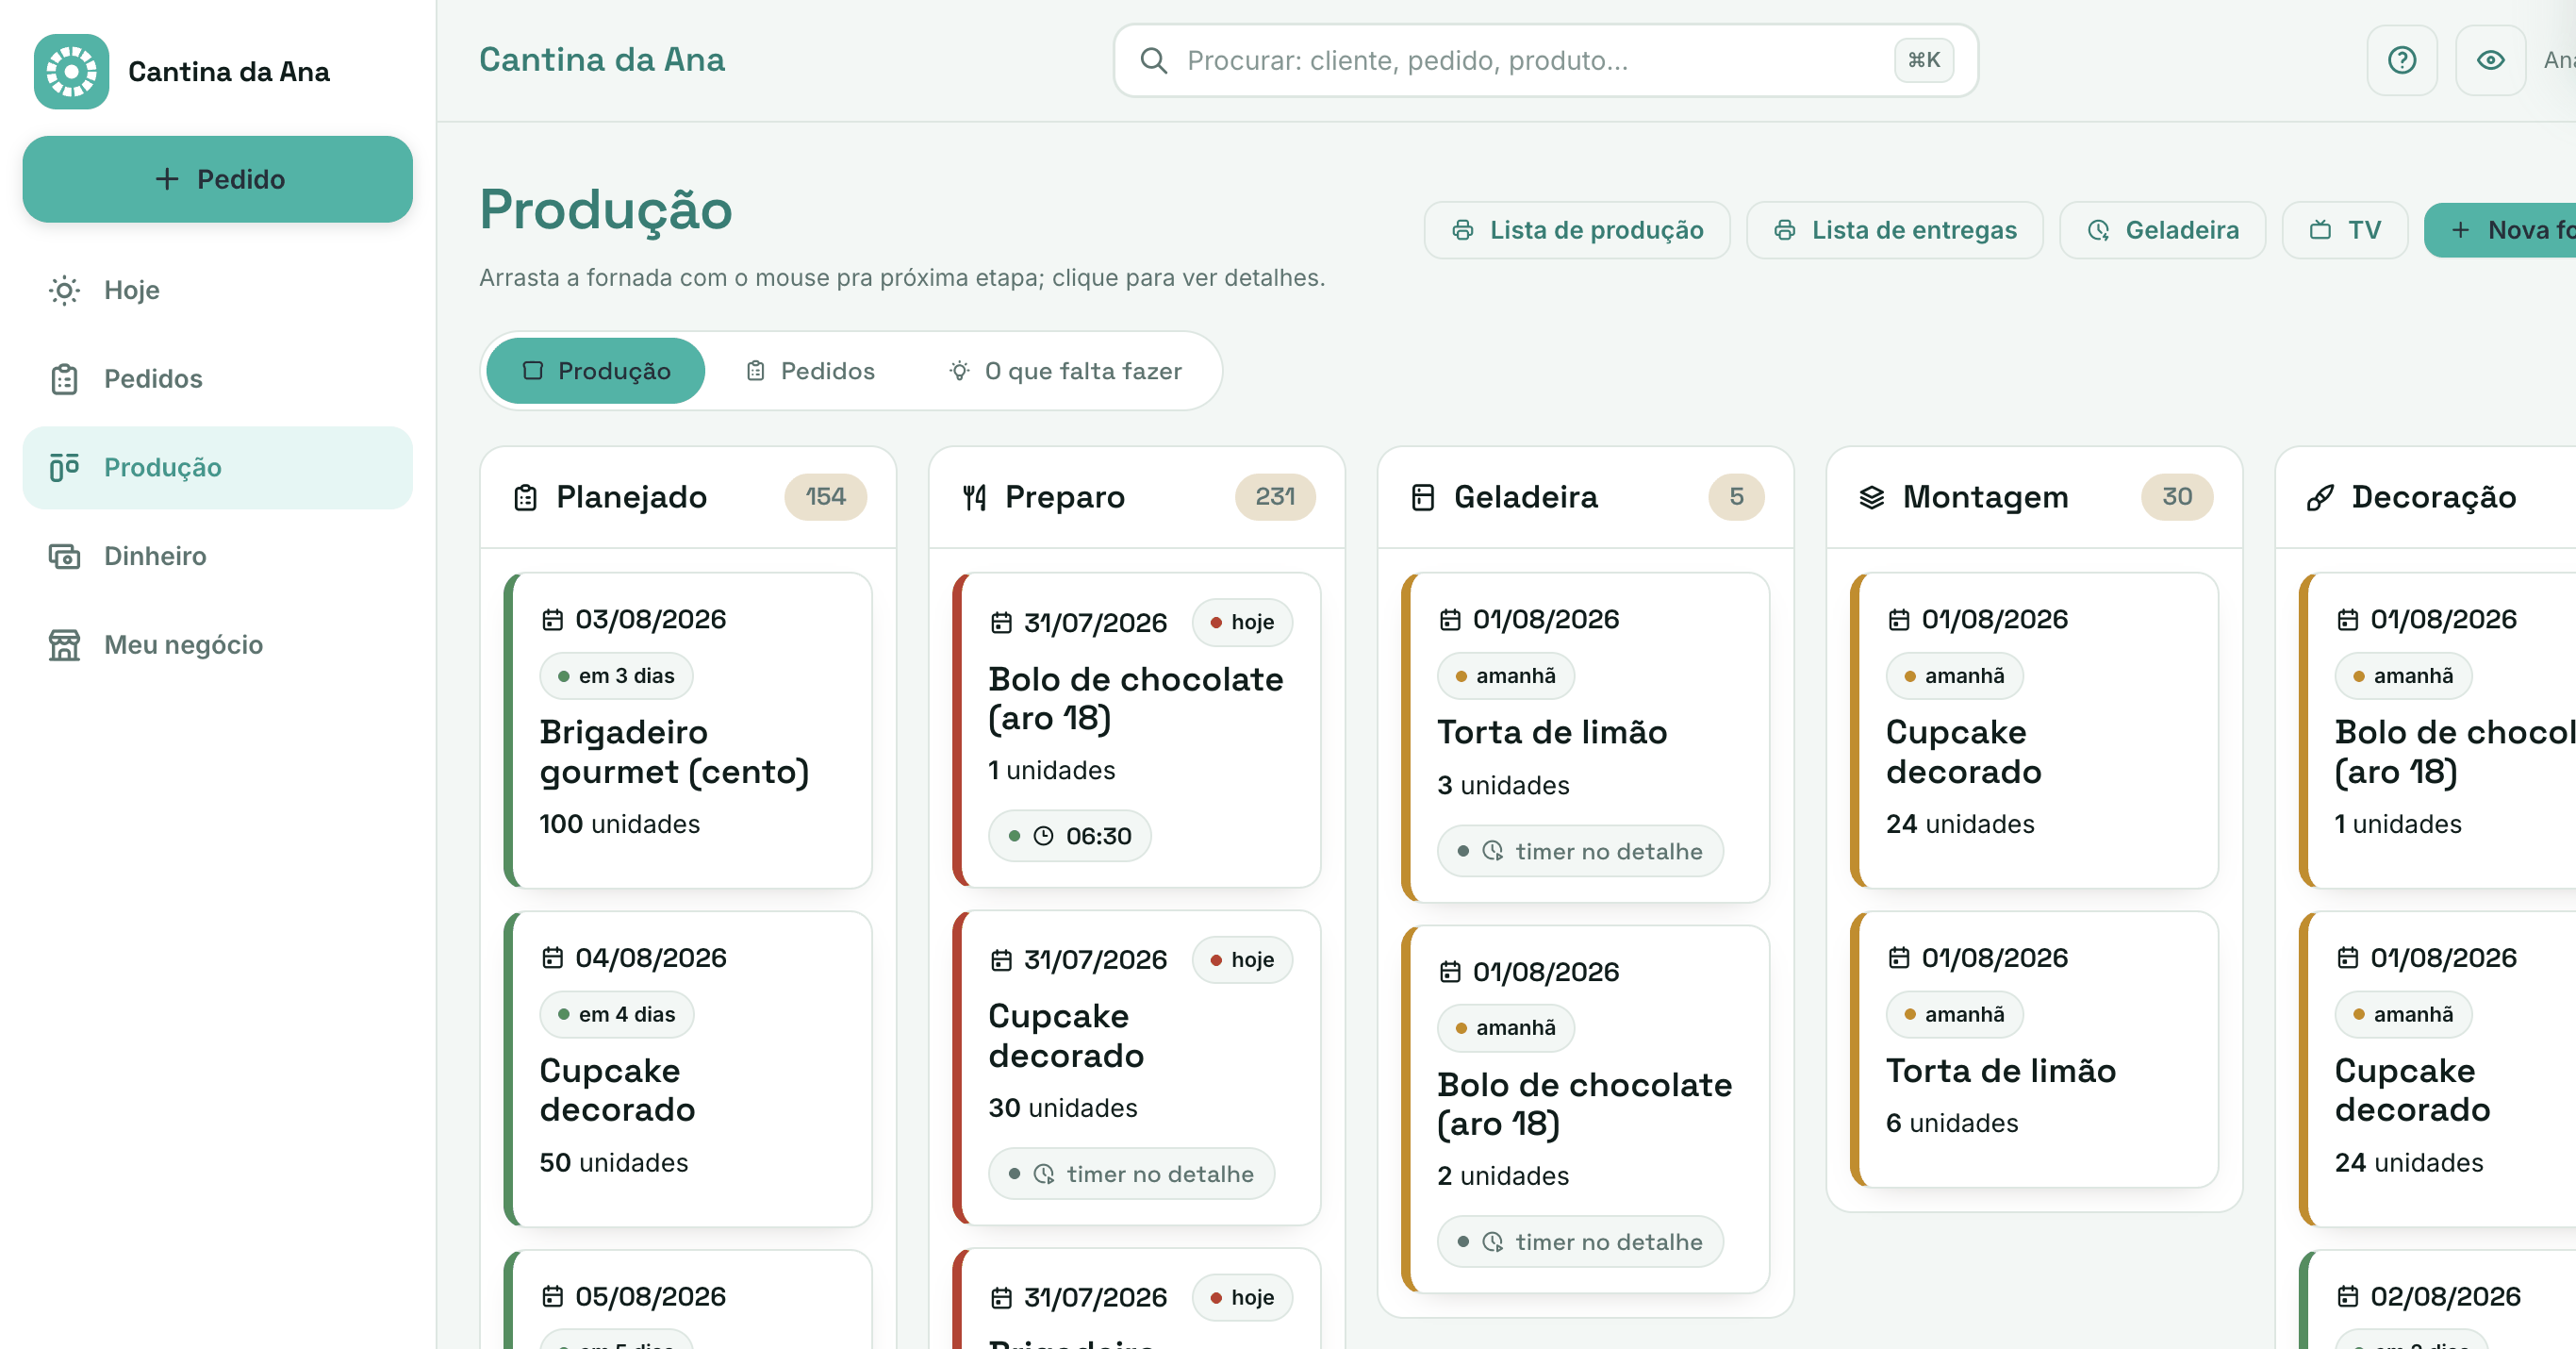Click timer no detalhe on Bolo de chocolate Geladeira card
Image resolution: width=2576 pixels, height=1349 pixels.
click(1580, 1241)
